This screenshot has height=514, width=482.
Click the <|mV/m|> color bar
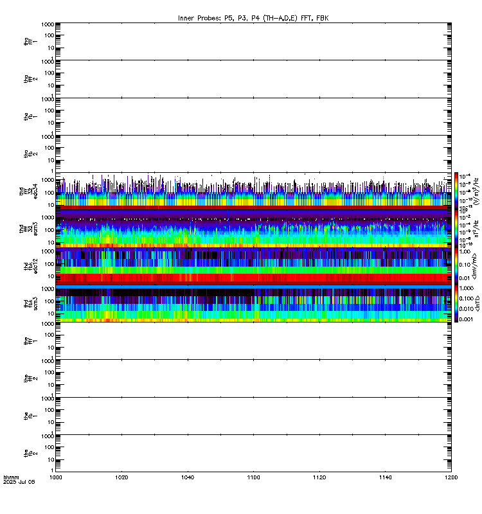click(456, 266)
